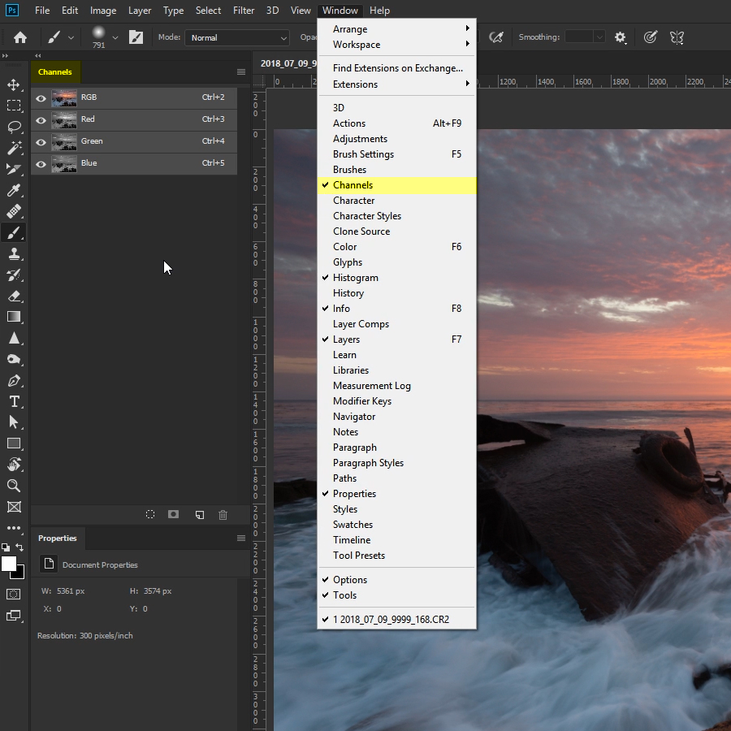
Task: Select the Eraser tool
Action: click(14, 296)
